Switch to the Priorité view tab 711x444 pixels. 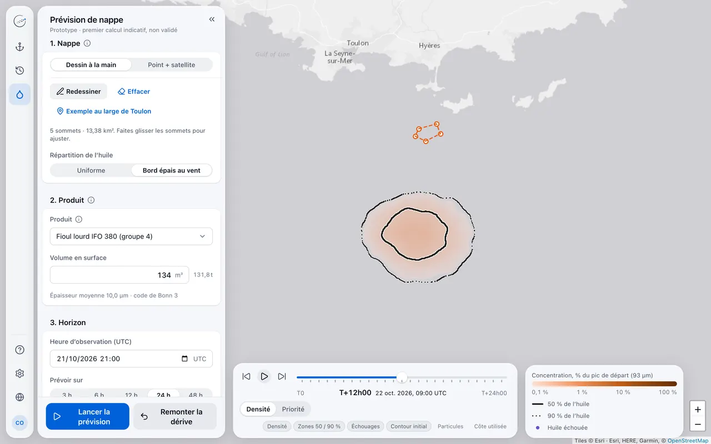tap(293, 410)
